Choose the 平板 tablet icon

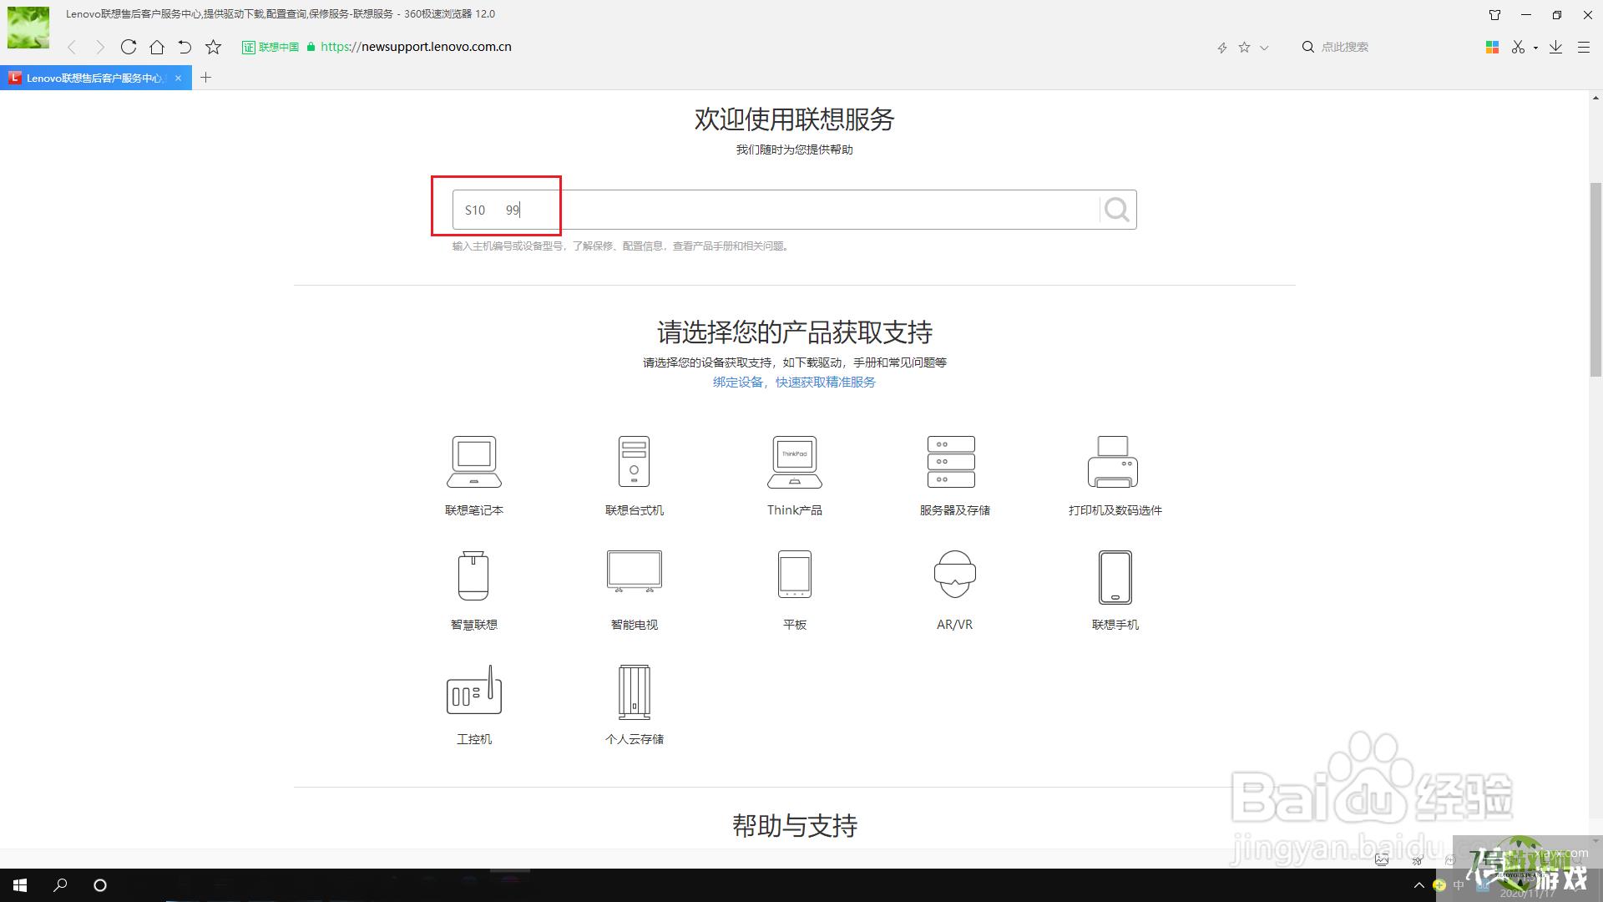click(794, 574)
